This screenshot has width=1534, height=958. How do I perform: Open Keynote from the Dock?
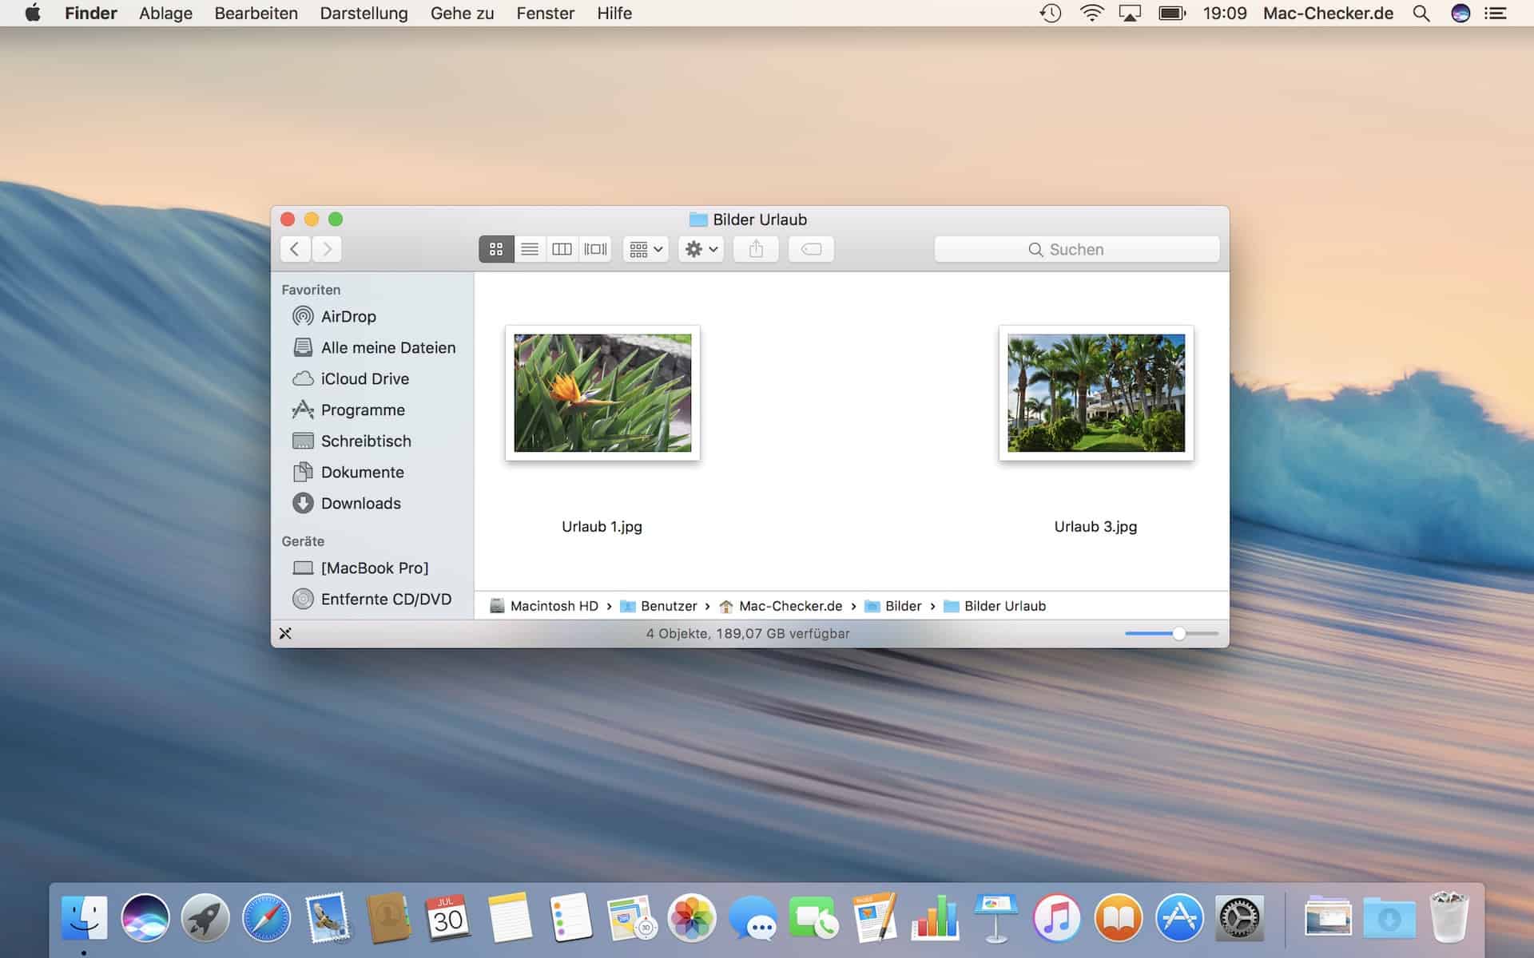[x=996, y=917]
